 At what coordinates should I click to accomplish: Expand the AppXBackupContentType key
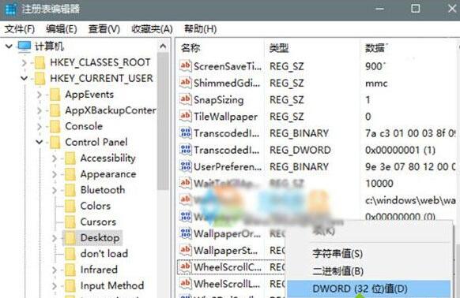click(x=40, y=110)
